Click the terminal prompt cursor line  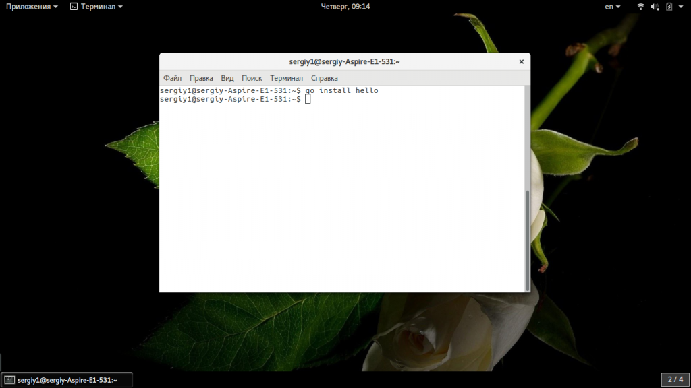[236, 100]
